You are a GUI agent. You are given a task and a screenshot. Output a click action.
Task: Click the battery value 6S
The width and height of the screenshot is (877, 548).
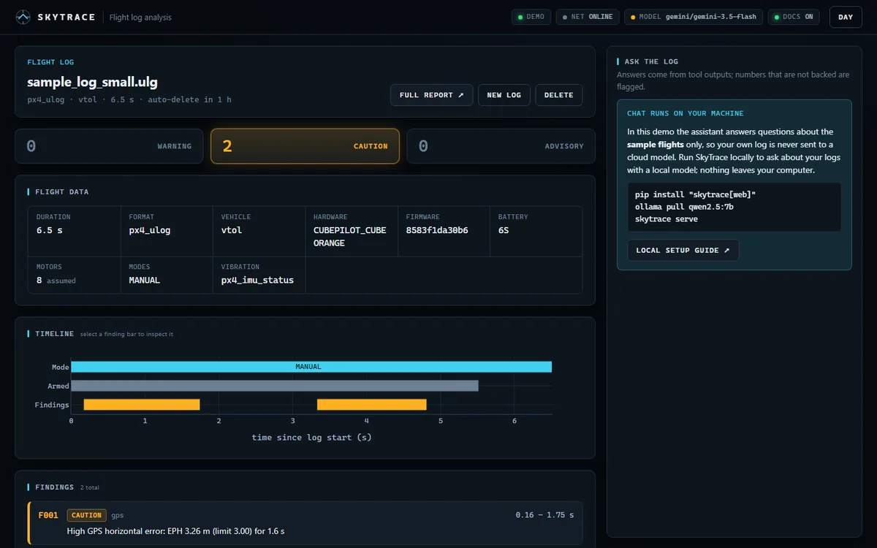(504, 230)
